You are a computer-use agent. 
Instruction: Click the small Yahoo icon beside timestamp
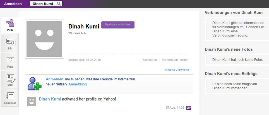pos(189,107)
